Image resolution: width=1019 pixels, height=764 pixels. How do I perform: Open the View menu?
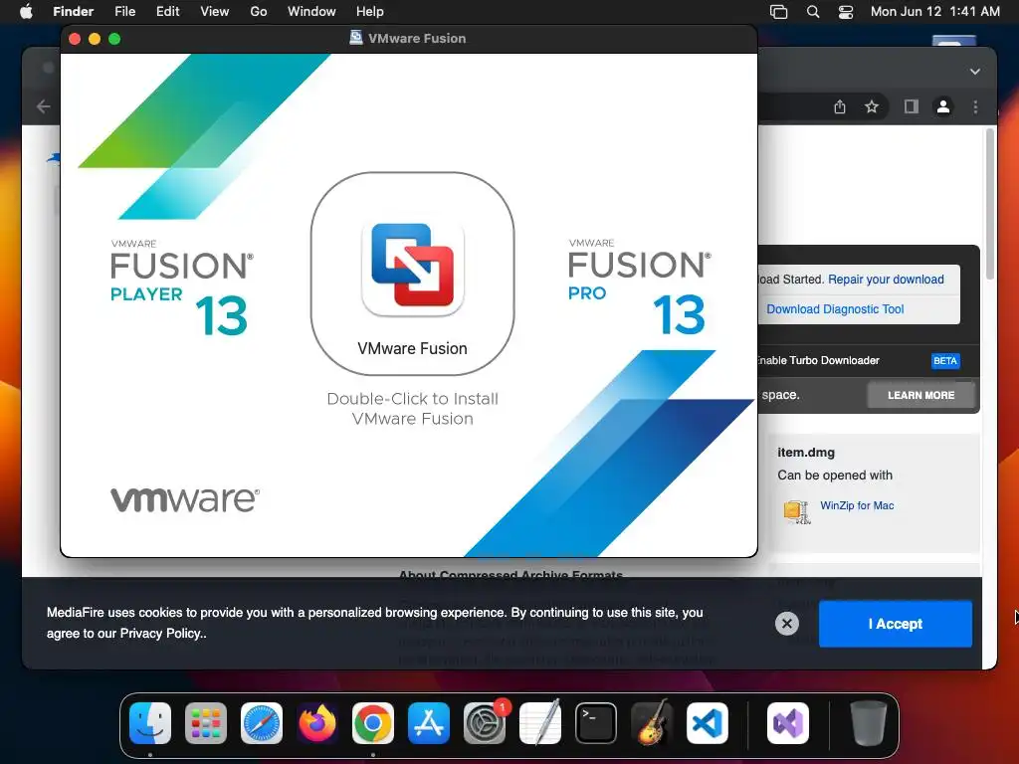click(215, 12)
